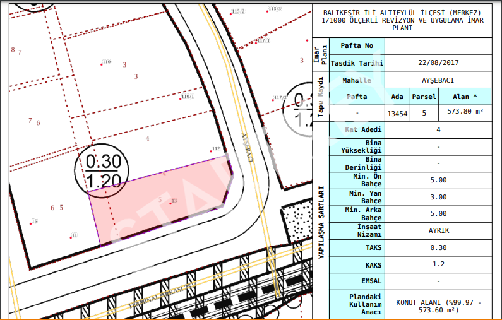Image resolution: width=502 pixels, height=320 pixels.
Task: Click the parcel point labeled 112
Action: (x=212, y=151)
